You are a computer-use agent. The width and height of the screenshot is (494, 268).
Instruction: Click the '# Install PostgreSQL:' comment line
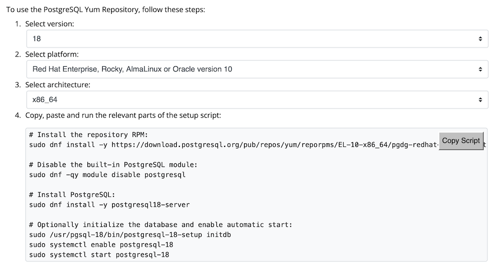coord(72,195)
